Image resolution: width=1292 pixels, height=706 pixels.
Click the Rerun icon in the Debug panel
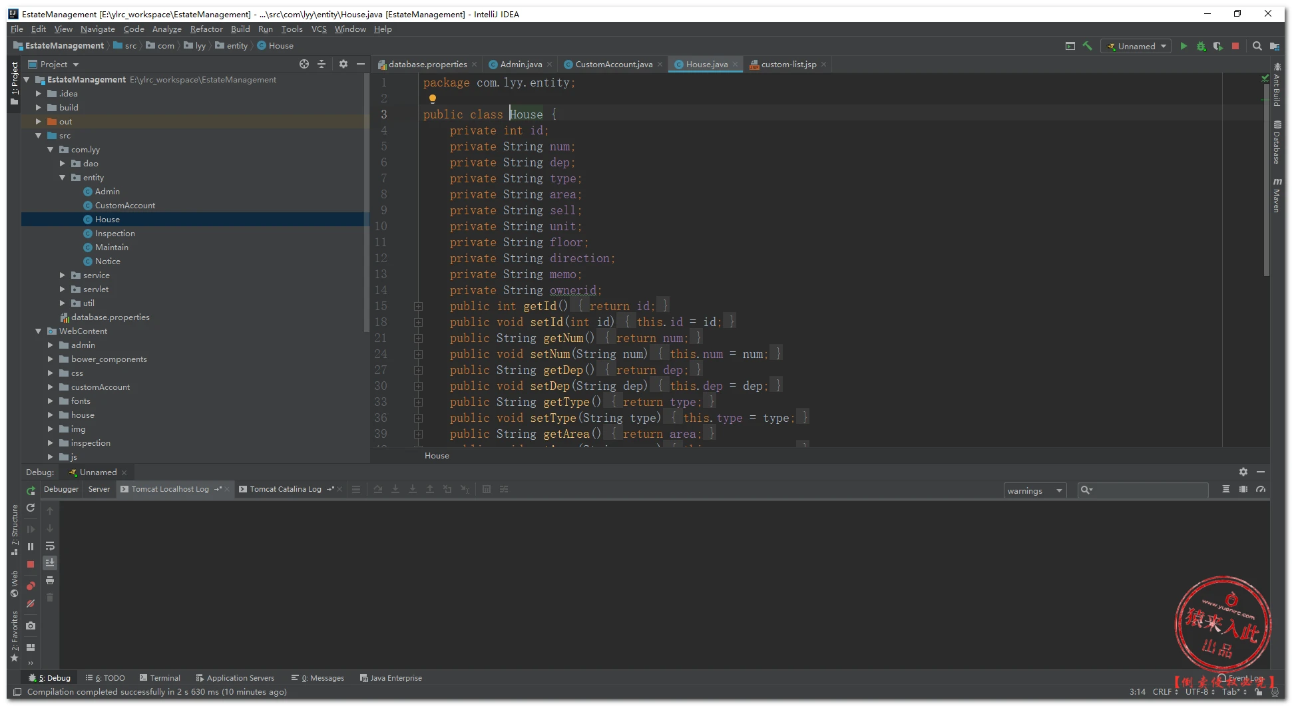pyautogui.click(x=31, y=490)
